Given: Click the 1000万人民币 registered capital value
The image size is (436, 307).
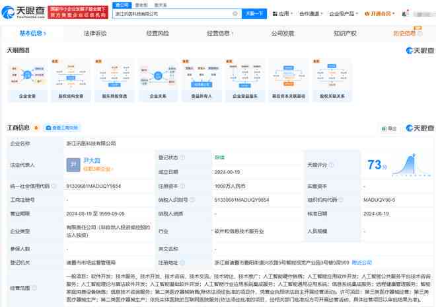Looking at the screenshot, I should [230, 186].
